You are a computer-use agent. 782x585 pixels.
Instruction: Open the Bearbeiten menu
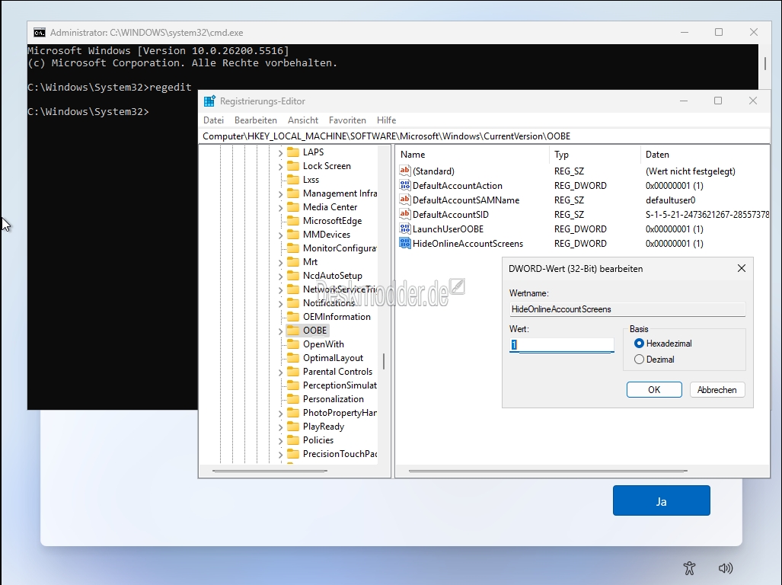tap(255, 120)
